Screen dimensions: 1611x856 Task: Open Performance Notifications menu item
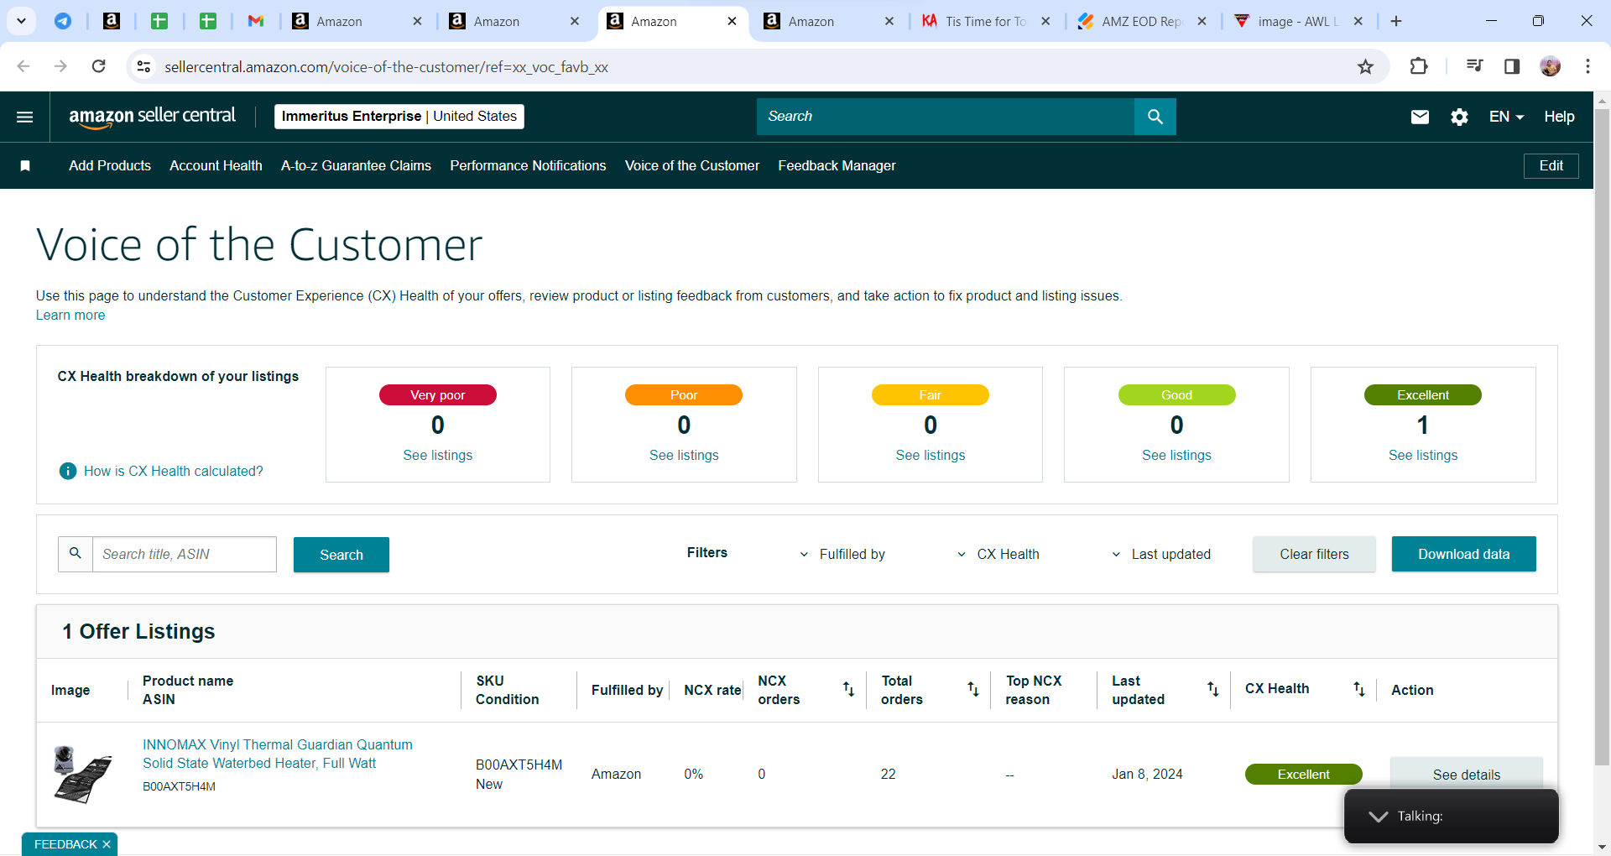pyautogui.click(x=528, y=166)
